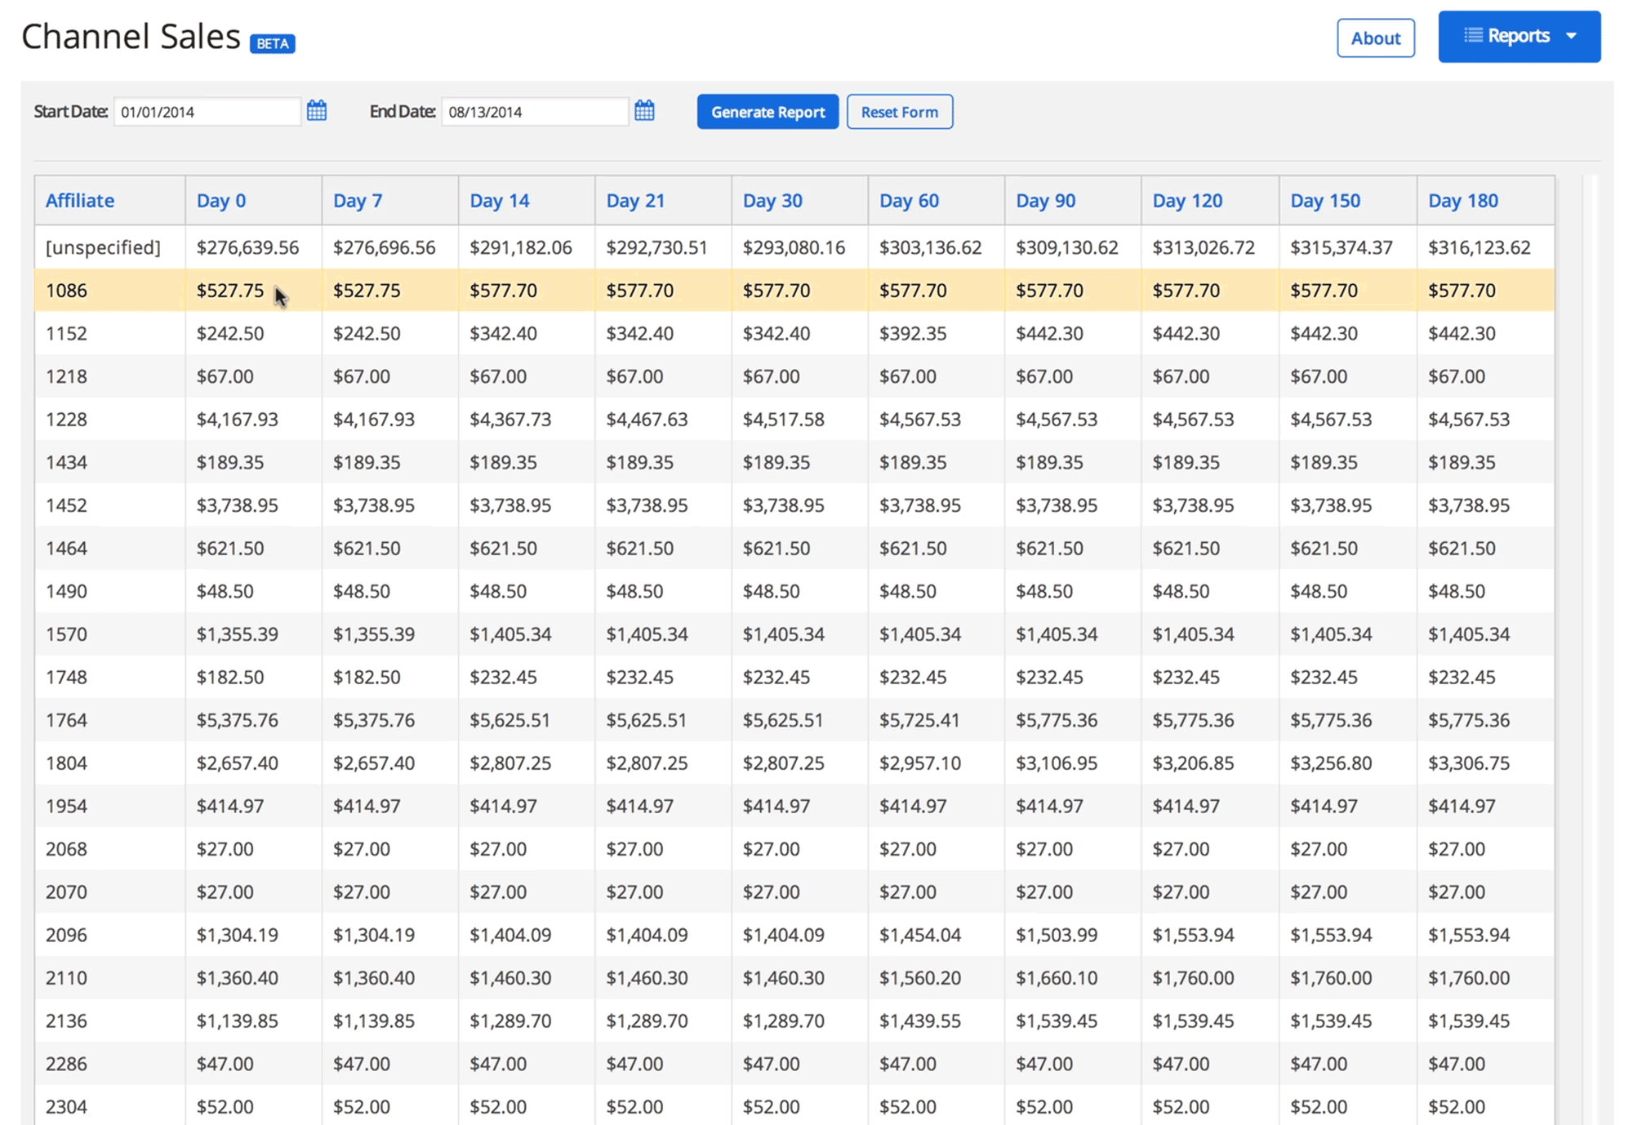
Task: Sort by the Day 90 column header
Action: tap(1045, 200)
